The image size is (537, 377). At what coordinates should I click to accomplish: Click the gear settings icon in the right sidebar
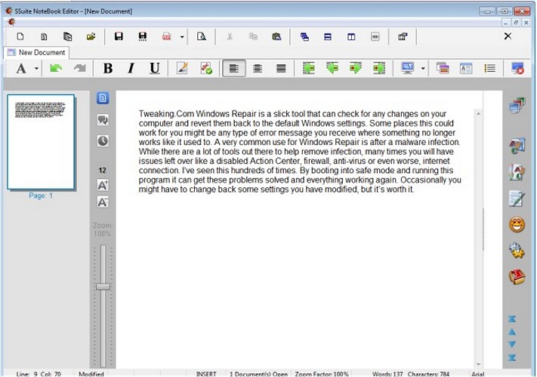517,251
